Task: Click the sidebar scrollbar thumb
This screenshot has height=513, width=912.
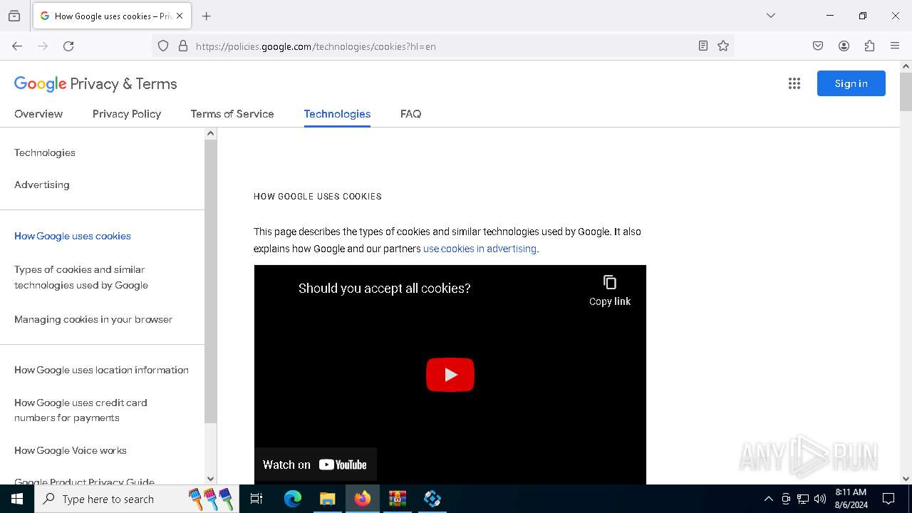Action: [210, 281]
